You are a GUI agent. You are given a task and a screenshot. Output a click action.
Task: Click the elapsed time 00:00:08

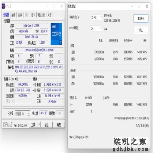[x=89, y=98]
